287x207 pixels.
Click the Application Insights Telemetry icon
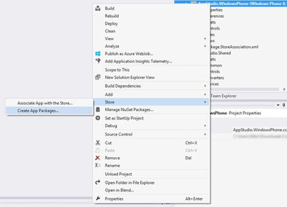tap(98, 61)
